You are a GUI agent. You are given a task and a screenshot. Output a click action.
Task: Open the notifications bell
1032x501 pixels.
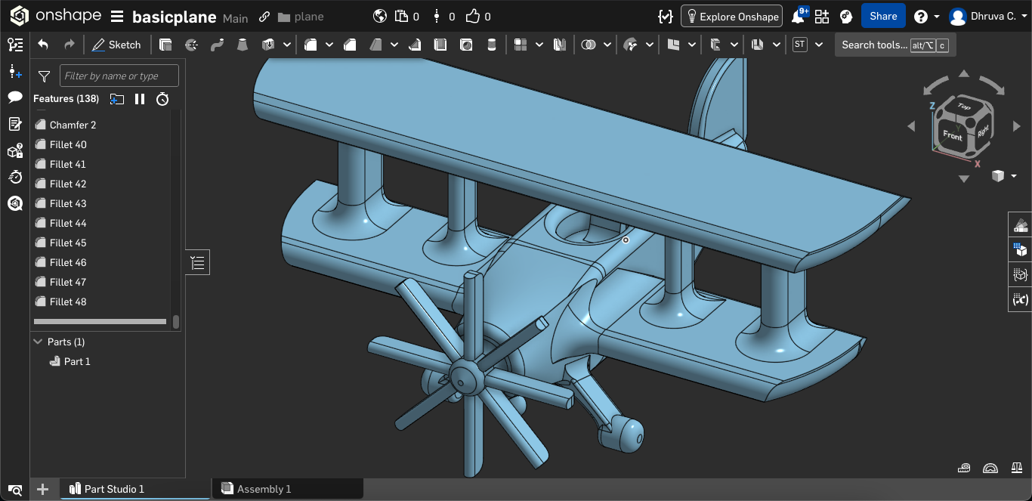tap(799, 16)
